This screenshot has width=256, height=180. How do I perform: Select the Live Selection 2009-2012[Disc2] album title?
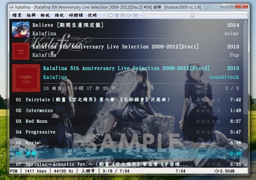coord(126,68)
